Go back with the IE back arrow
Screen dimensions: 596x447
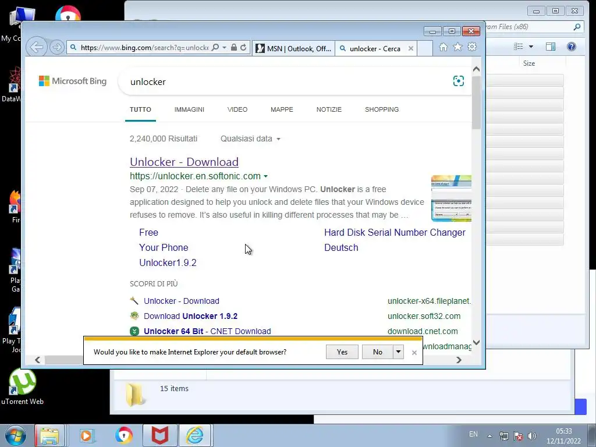tap(37, 48)
